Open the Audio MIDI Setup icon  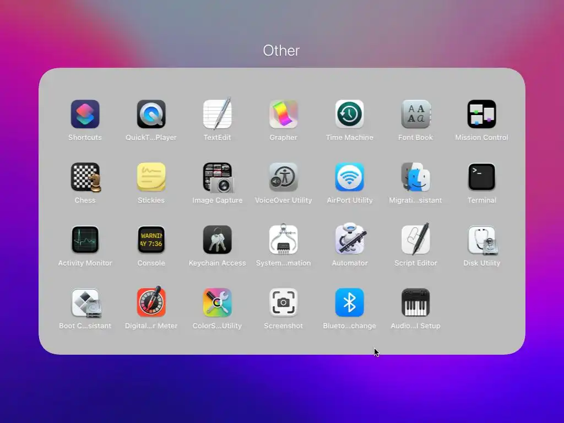pyautogui.click(x=415, y=302)
